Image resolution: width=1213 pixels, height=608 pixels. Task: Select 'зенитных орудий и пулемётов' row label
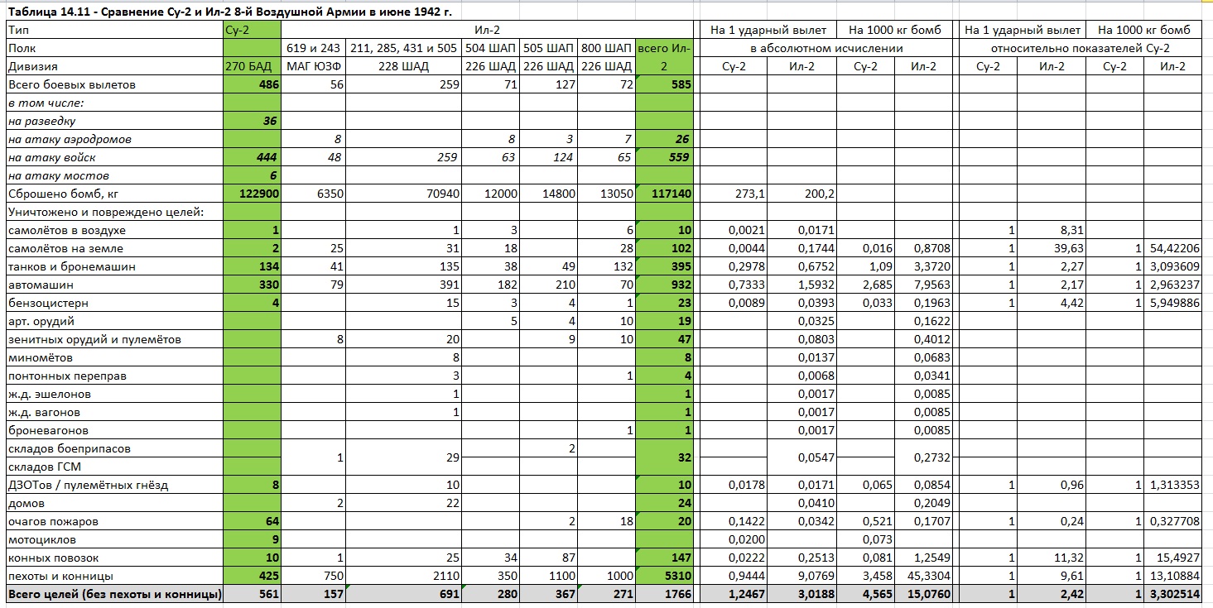[114, 339]
